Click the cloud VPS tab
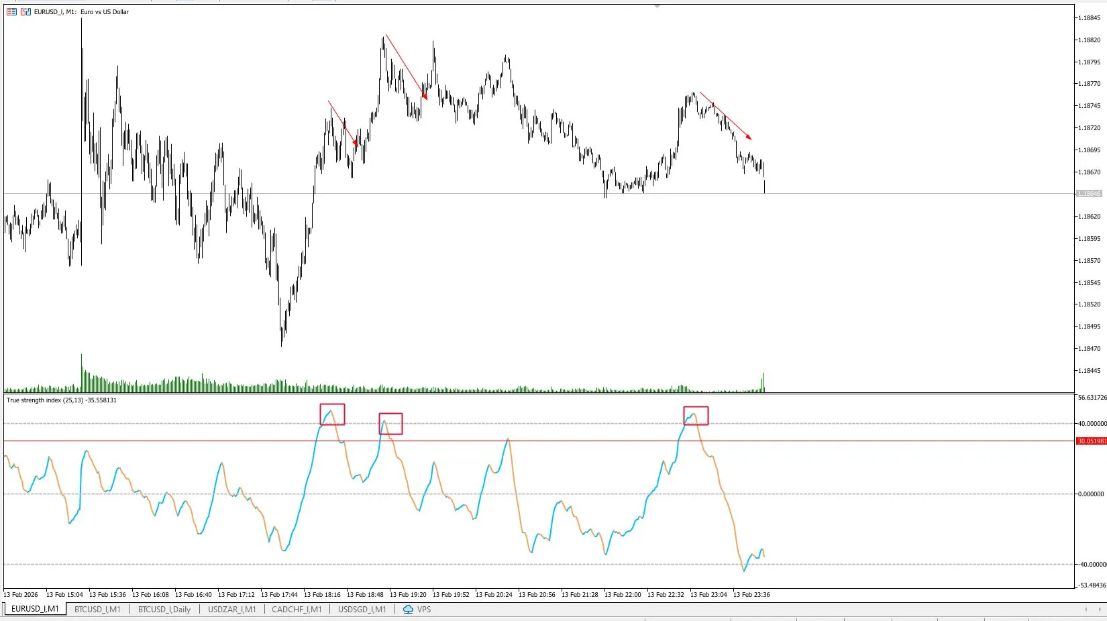The height and width of the screenshot is (621, 1107). click(x=417, y=610)
